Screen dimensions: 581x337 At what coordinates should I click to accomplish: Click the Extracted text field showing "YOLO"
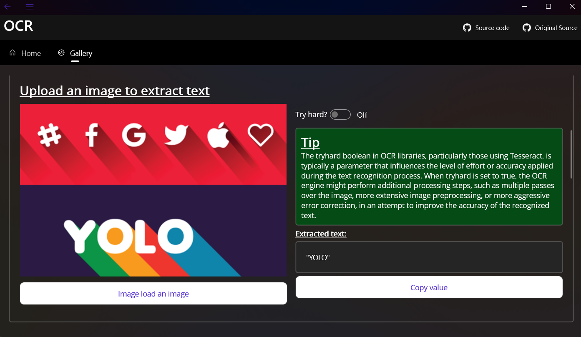[x=429, y=257]
